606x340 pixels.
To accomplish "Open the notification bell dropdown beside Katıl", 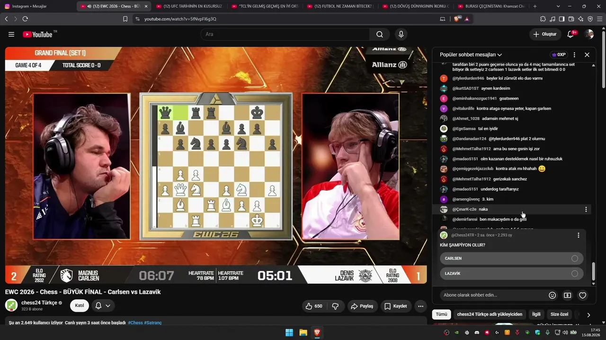I will coord(103,306).
